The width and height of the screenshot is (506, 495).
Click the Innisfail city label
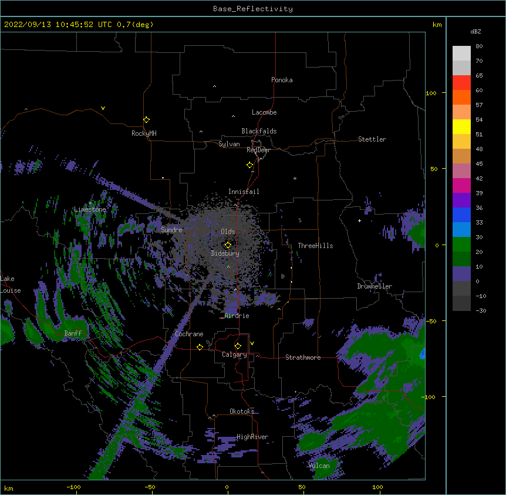pyautogui.click(x=244, y=192)
